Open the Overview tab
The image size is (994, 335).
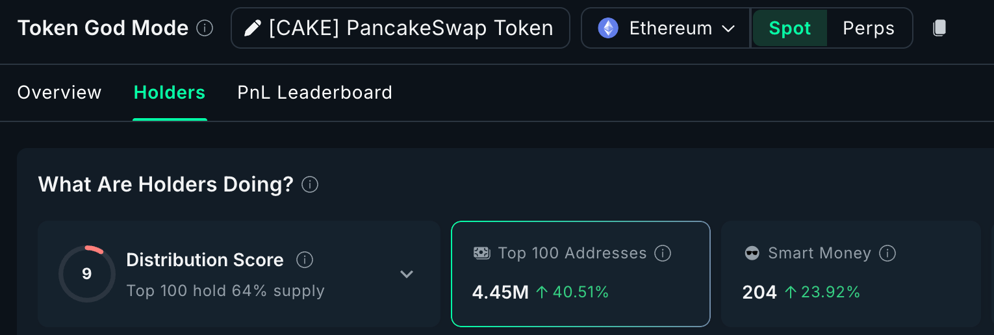(x=59, y=93)
